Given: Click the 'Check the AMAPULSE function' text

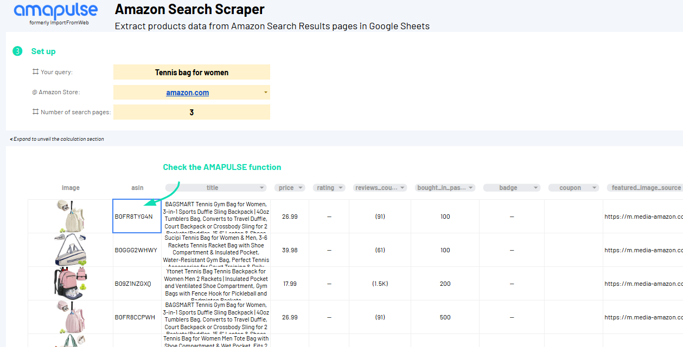Looking at the screenshot, I should [222, 167].
